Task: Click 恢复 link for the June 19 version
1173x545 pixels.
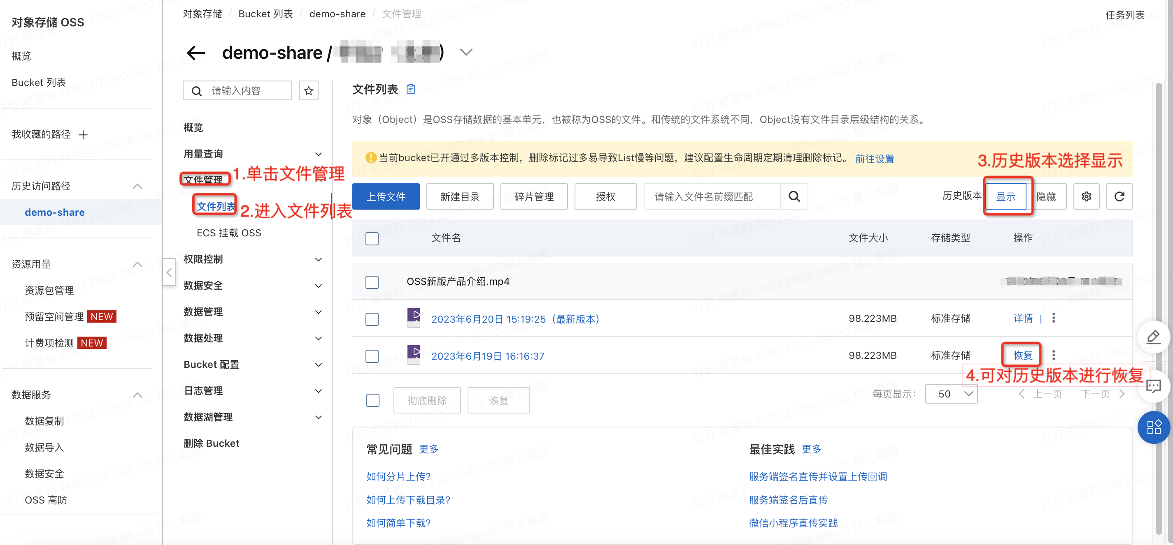Action: coord(1022,355)
